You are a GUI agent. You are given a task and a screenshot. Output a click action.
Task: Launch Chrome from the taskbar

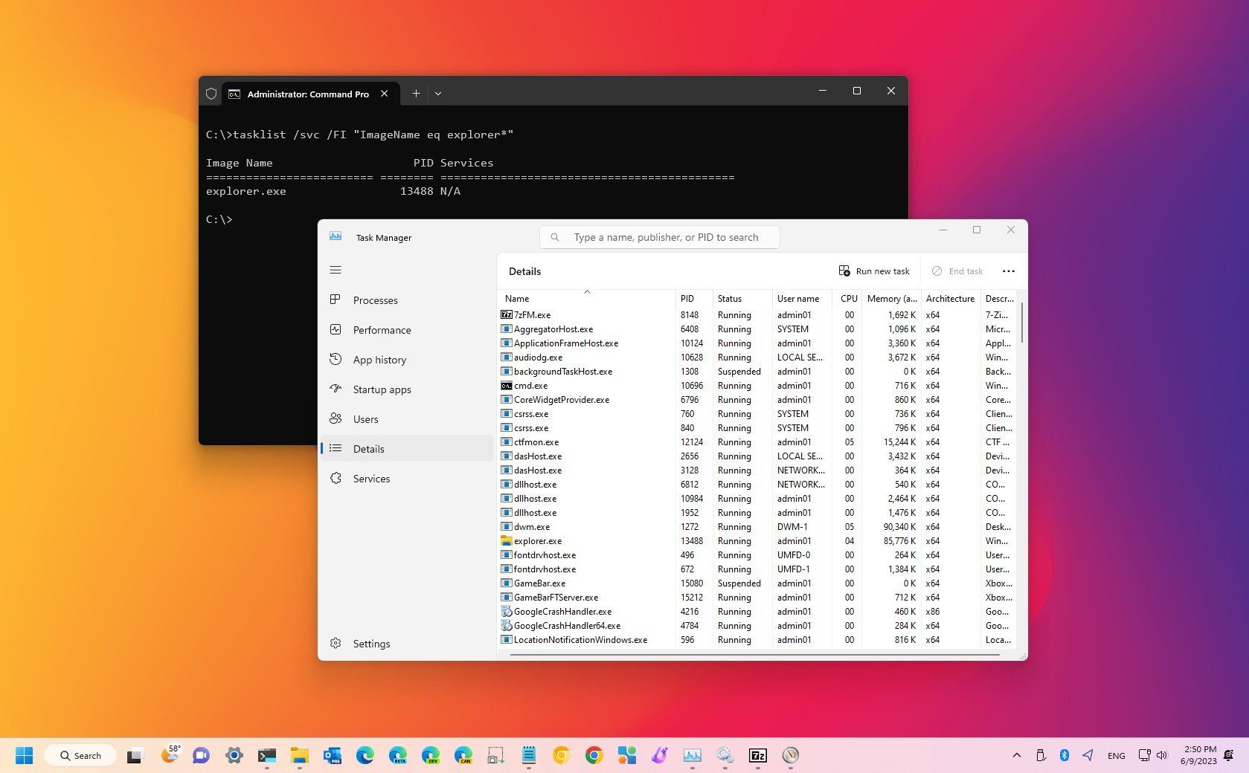[594, 755]
